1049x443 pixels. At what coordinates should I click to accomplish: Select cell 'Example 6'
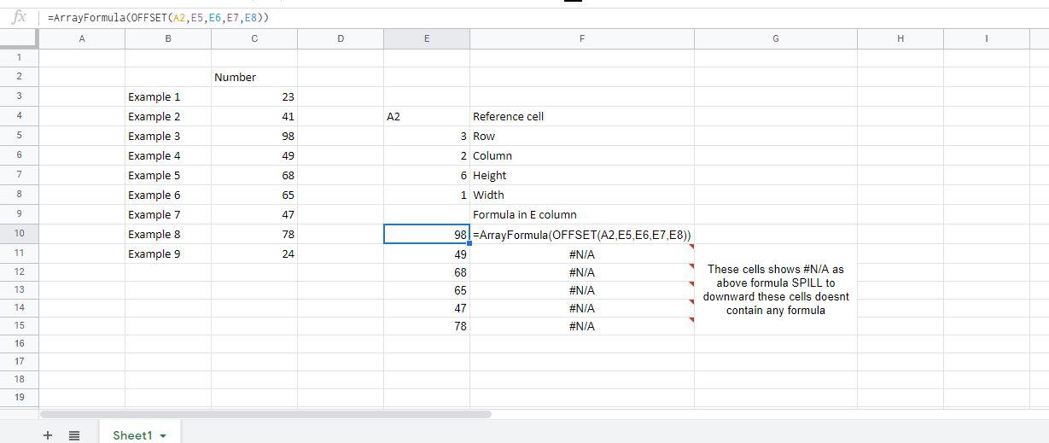168,195
